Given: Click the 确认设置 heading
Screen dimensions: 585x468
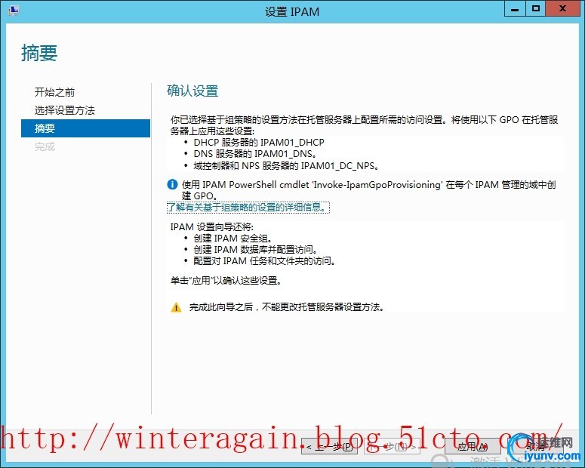Looking at the screenshot, I should click(192, 91).
